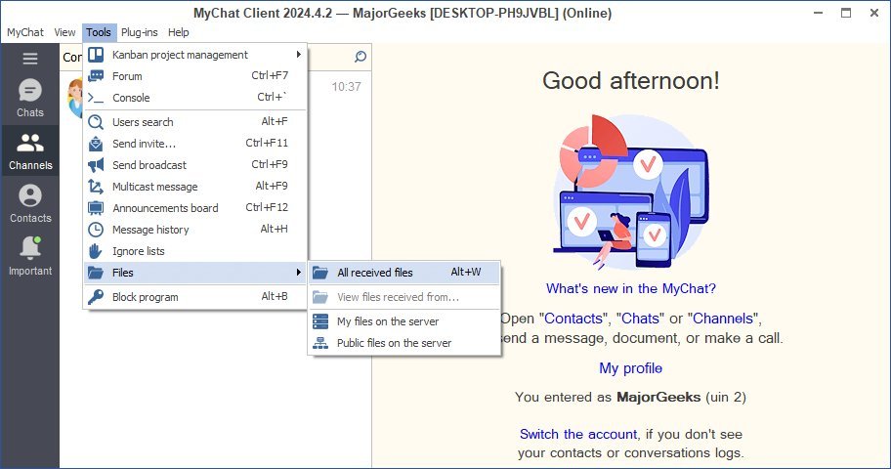Select Forum from the Tools menu
This screenshot has width=891, height=469.
pos(195,76)
